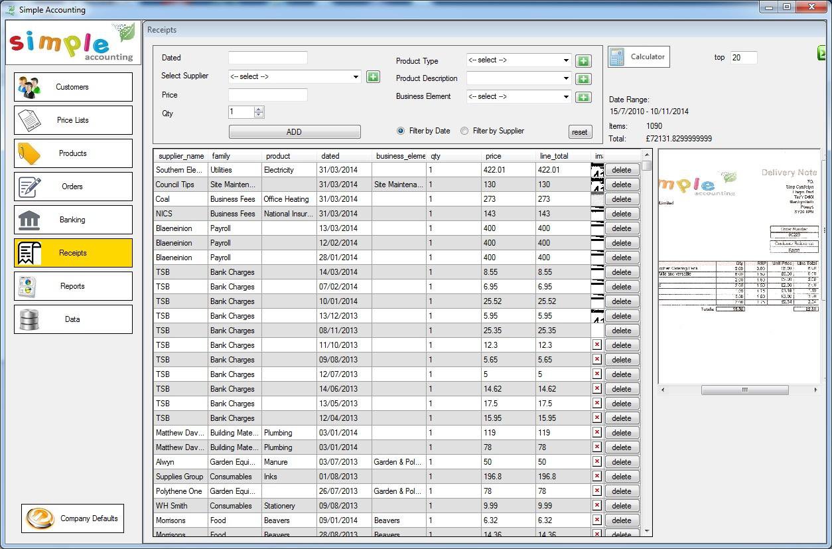Screen dimensions: 832x549
Task: Open the Customers section in sidebar
Action: coord(73,87)
